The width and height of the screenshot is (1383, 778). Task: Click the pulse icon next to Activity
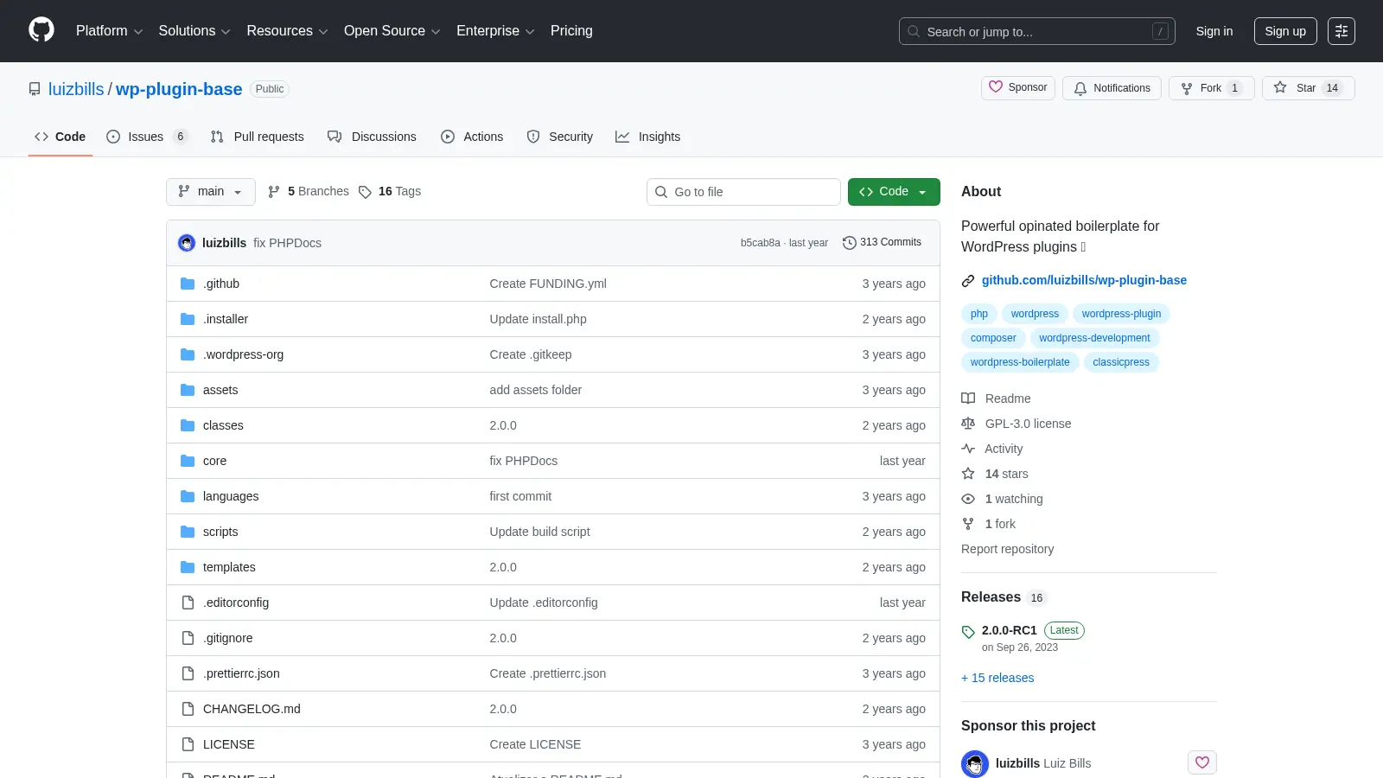(968, 449)
